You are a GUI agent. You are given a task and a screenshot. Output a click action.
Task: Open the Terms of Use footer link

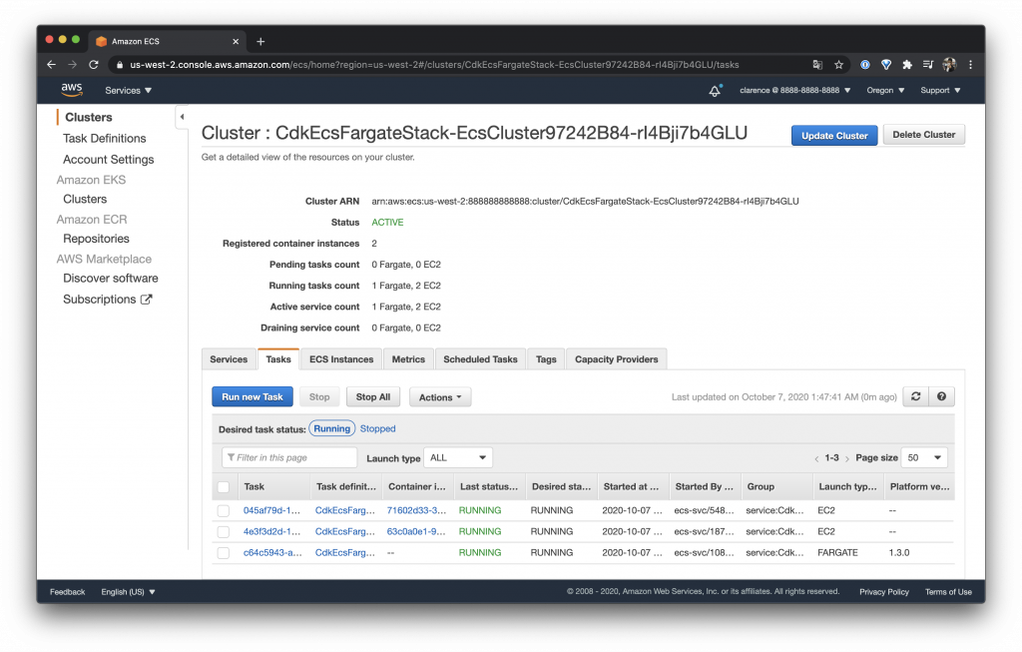[x=948, y=592]
